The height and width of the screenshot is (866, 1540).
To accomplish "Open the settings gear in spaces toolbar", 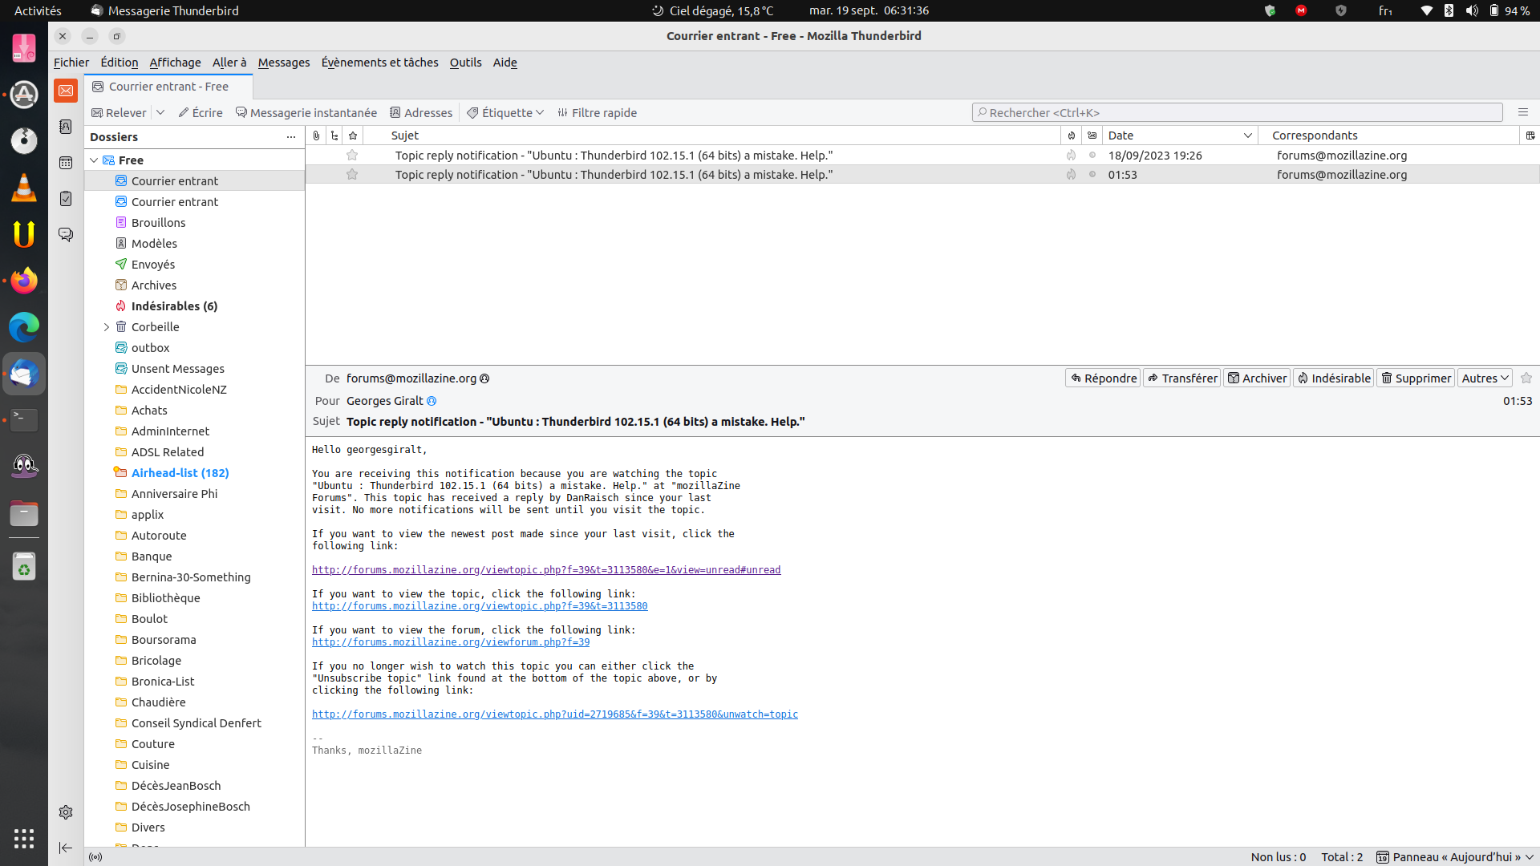I will point(66,812).
